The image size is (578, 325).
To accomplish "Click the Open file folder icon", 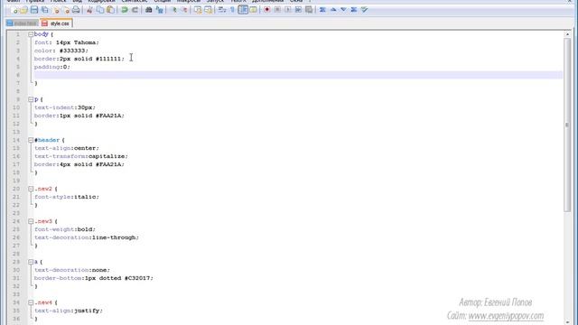I will [24, 10].
